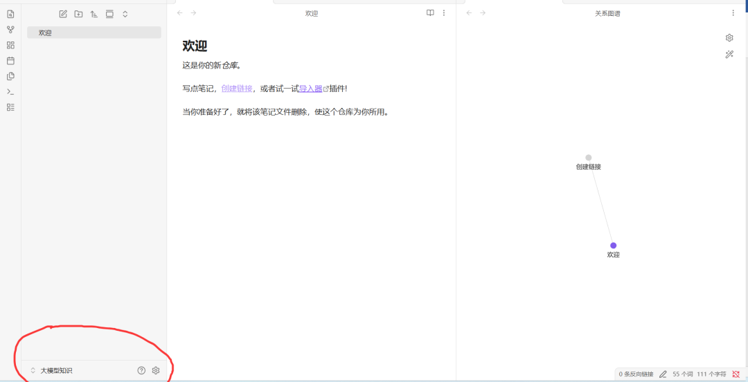Screen dimensions: 748x382
Task: Open the 导入器 plugin link
Action: point(310,88)
